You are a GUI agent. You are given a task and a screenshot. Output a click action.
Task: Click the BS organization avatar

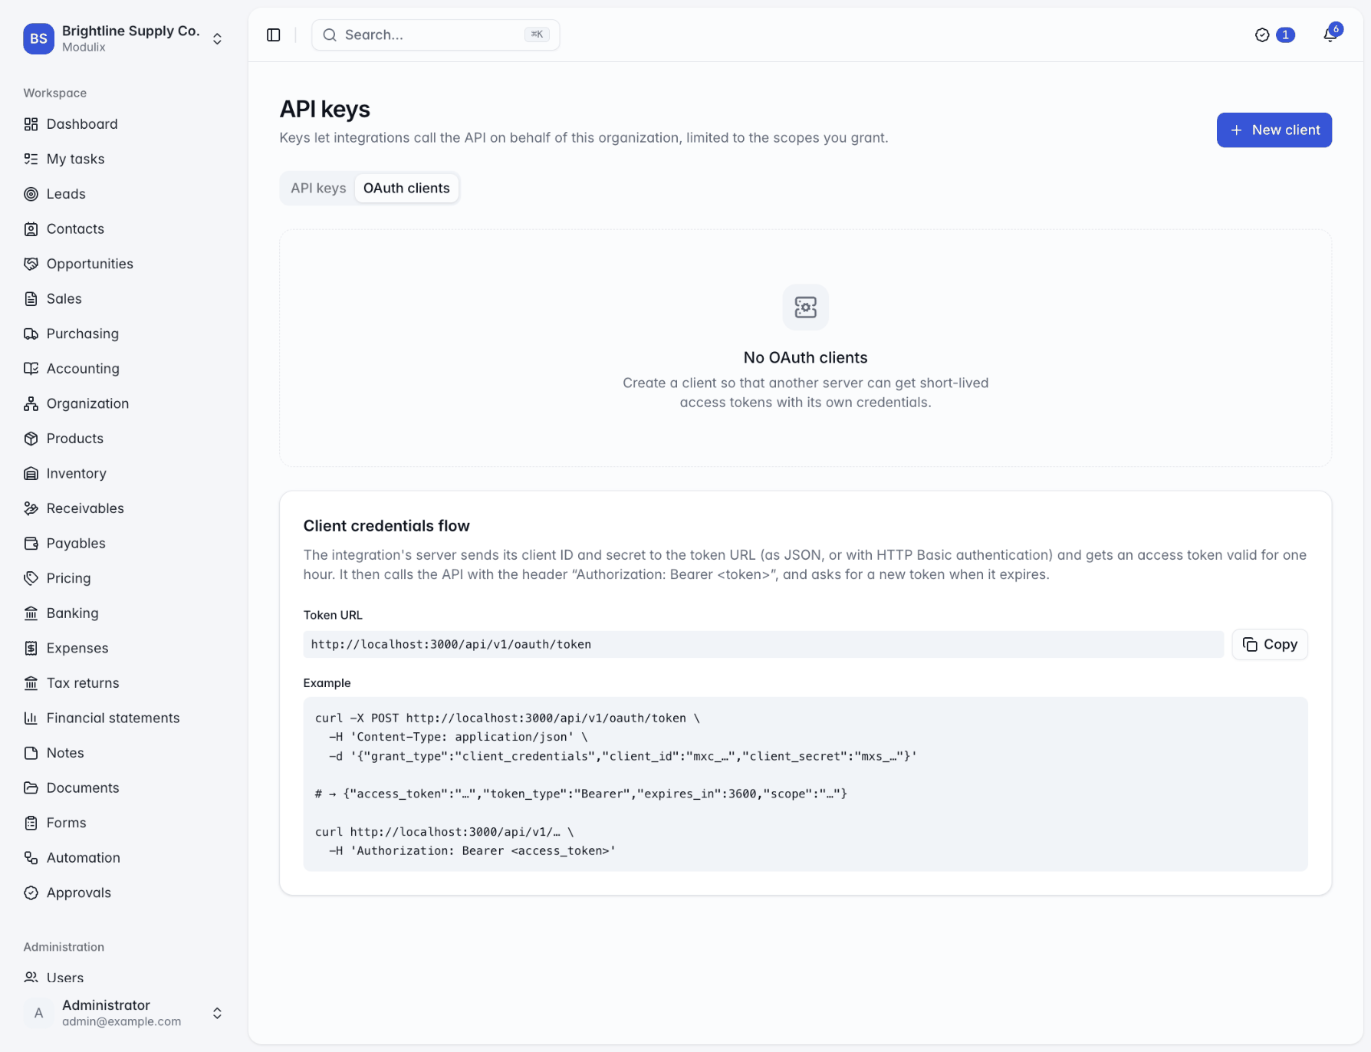point(38,38)
